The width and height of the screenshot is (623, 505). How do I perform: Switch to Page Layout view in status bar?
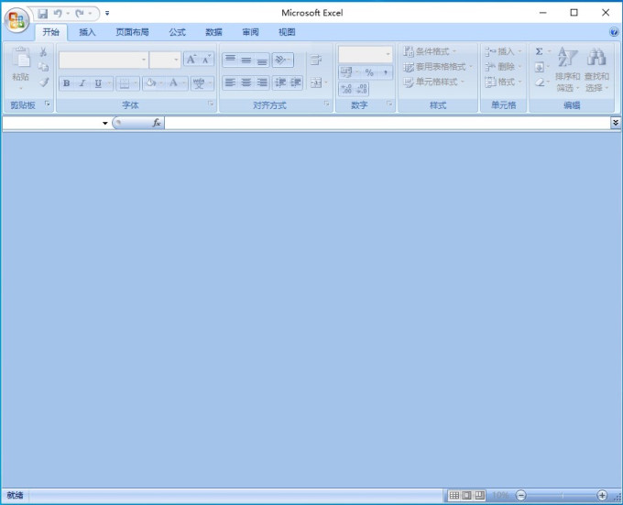coord(467,495)
